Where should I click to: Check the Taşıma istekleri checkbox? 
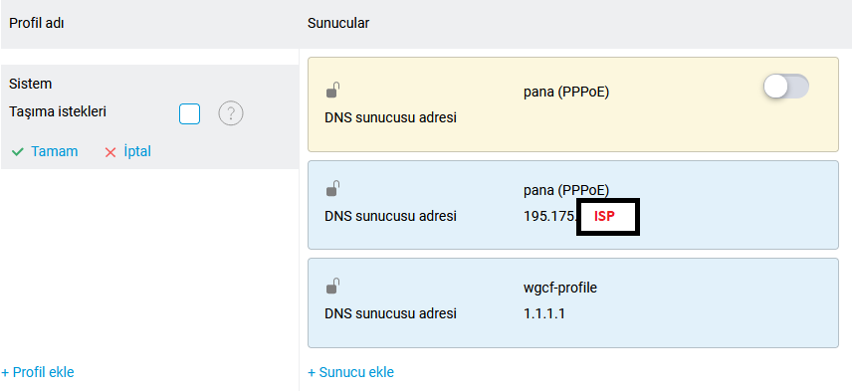coord(190,114)
